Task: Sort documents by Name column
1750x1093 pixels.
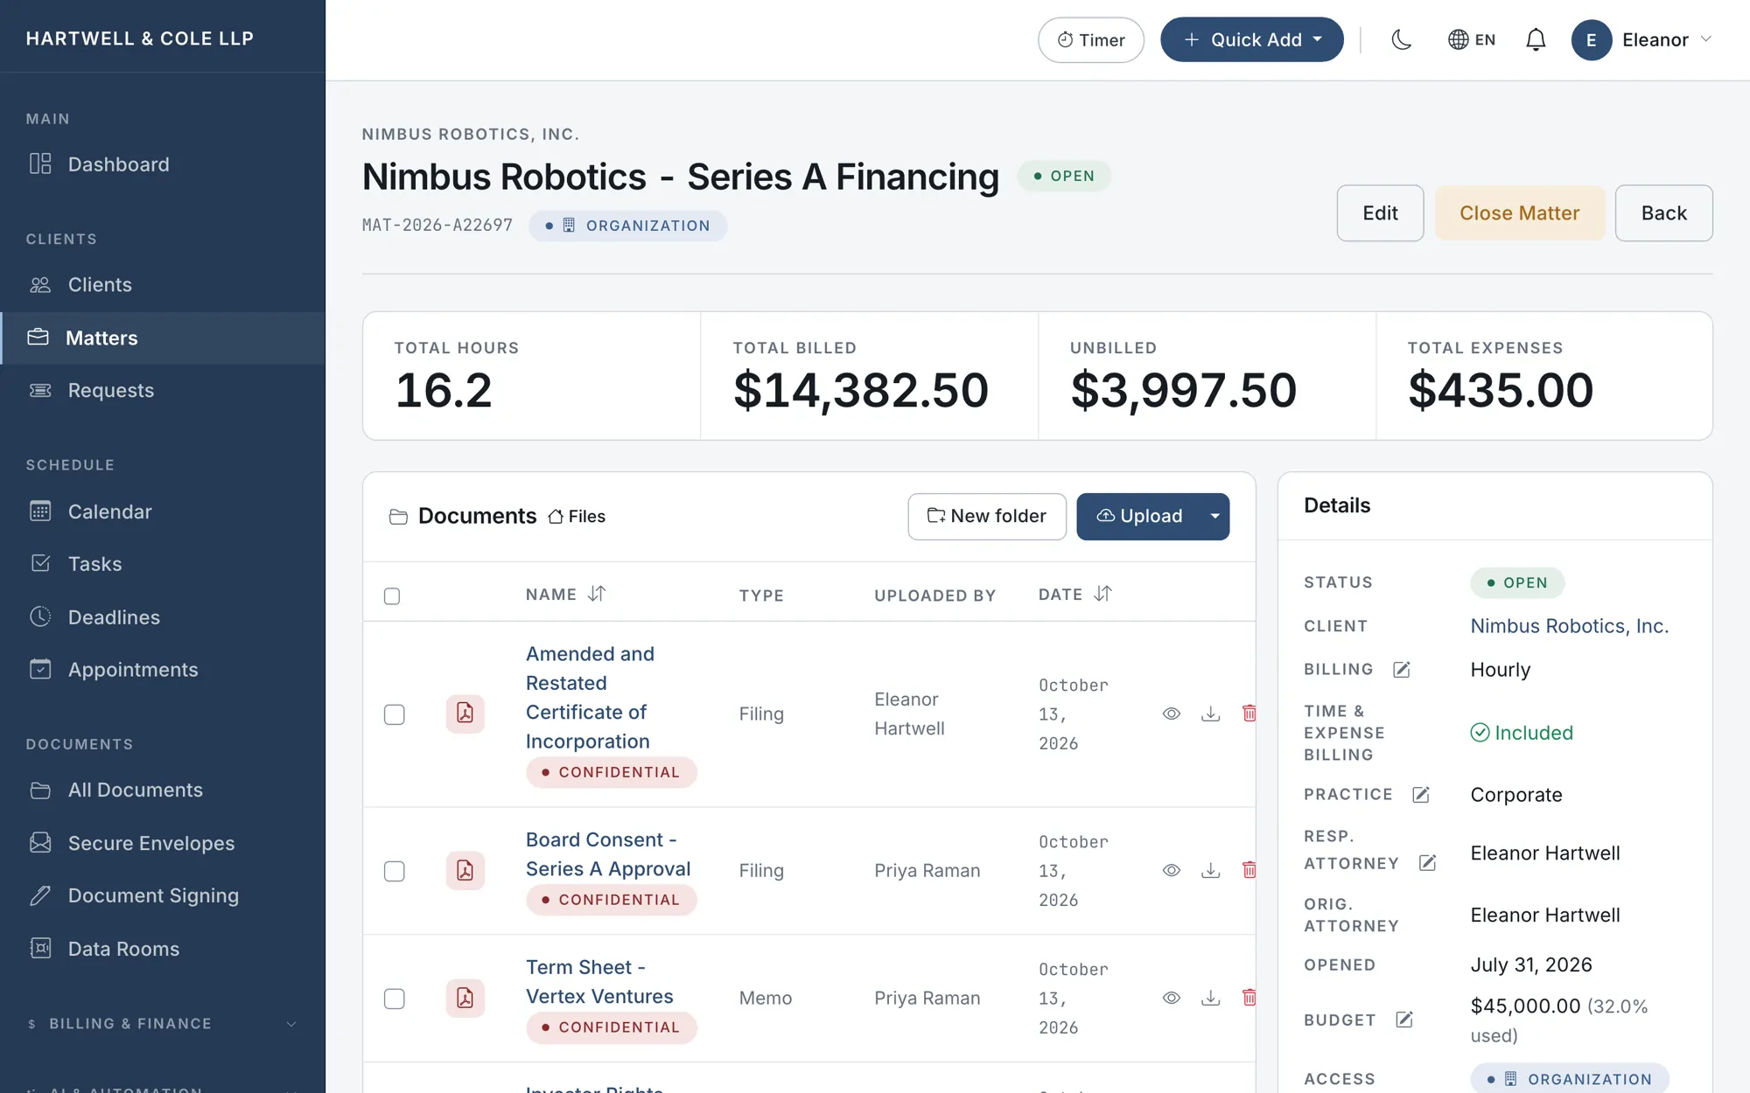Action: point(566,595)
